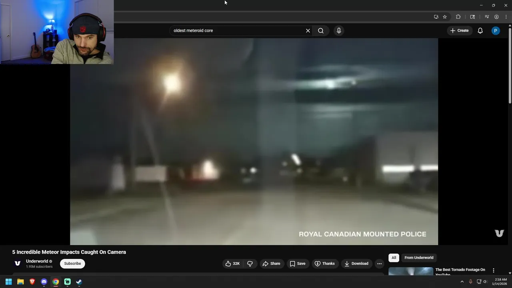Viewport: 512px width, 288px height.
Task: Click the Thanks button
Action: (324, 264)
